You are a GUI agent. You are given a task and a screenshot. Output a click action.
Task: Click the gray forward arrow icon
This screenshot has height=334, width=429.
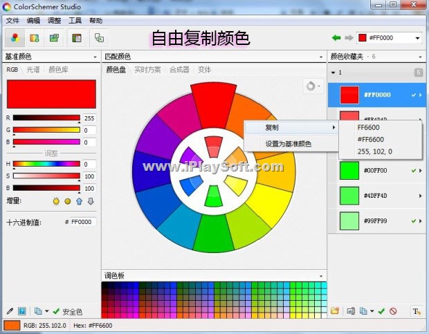coord(349,38)
